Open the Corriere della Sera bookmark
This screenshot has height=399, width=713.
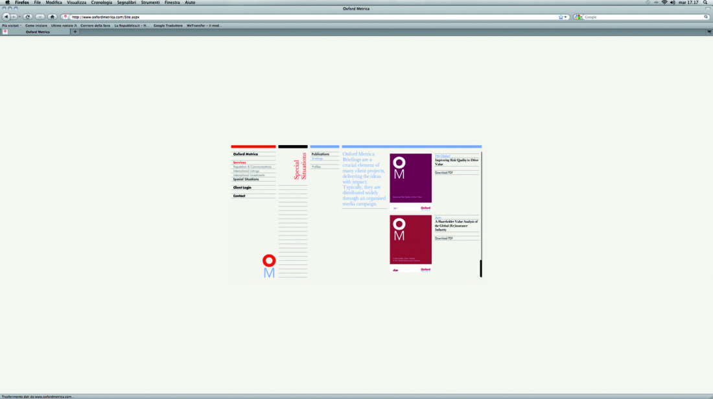click(x=95, y=25)
